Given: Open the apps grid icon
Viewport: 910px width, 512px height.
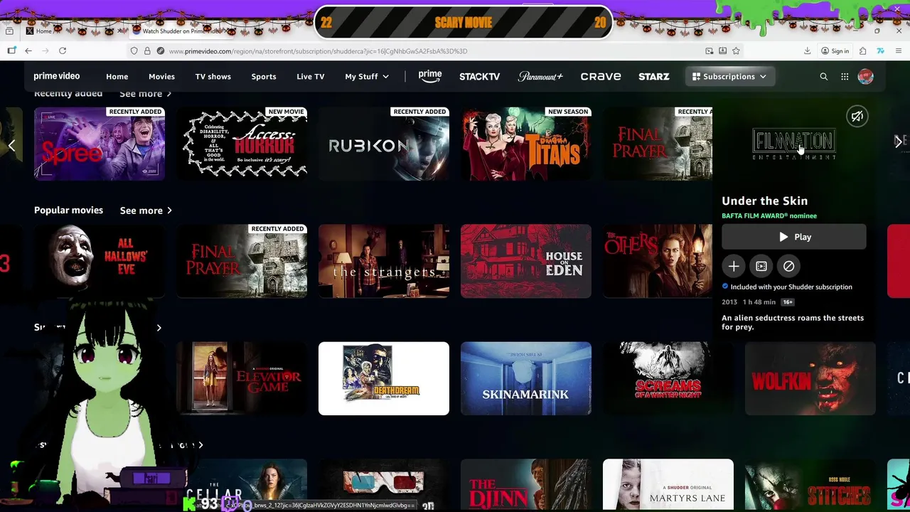Looking at the screenshot, I should click(x=845, y=77).
